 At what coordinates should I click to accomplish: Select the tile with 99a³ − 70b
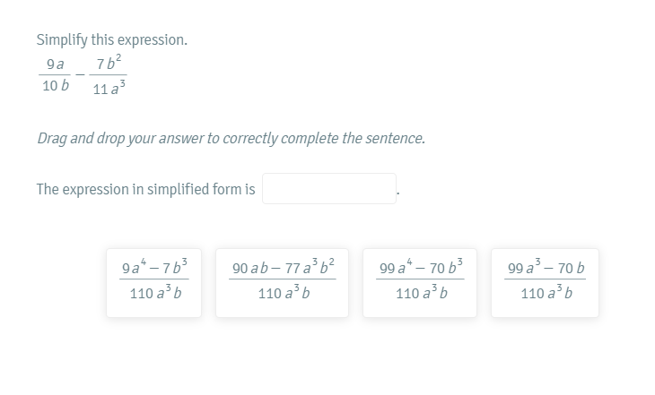coord(545,283)
